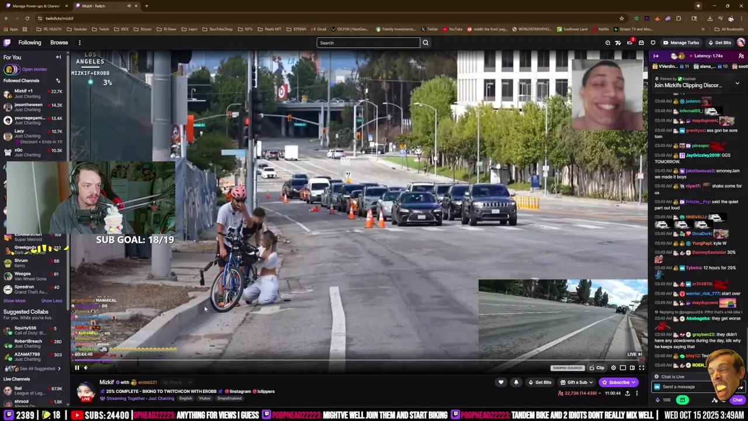Viewport: 748px width, 421px height.
Task: Click Show More under followed channels
Action: coord(15,301)
